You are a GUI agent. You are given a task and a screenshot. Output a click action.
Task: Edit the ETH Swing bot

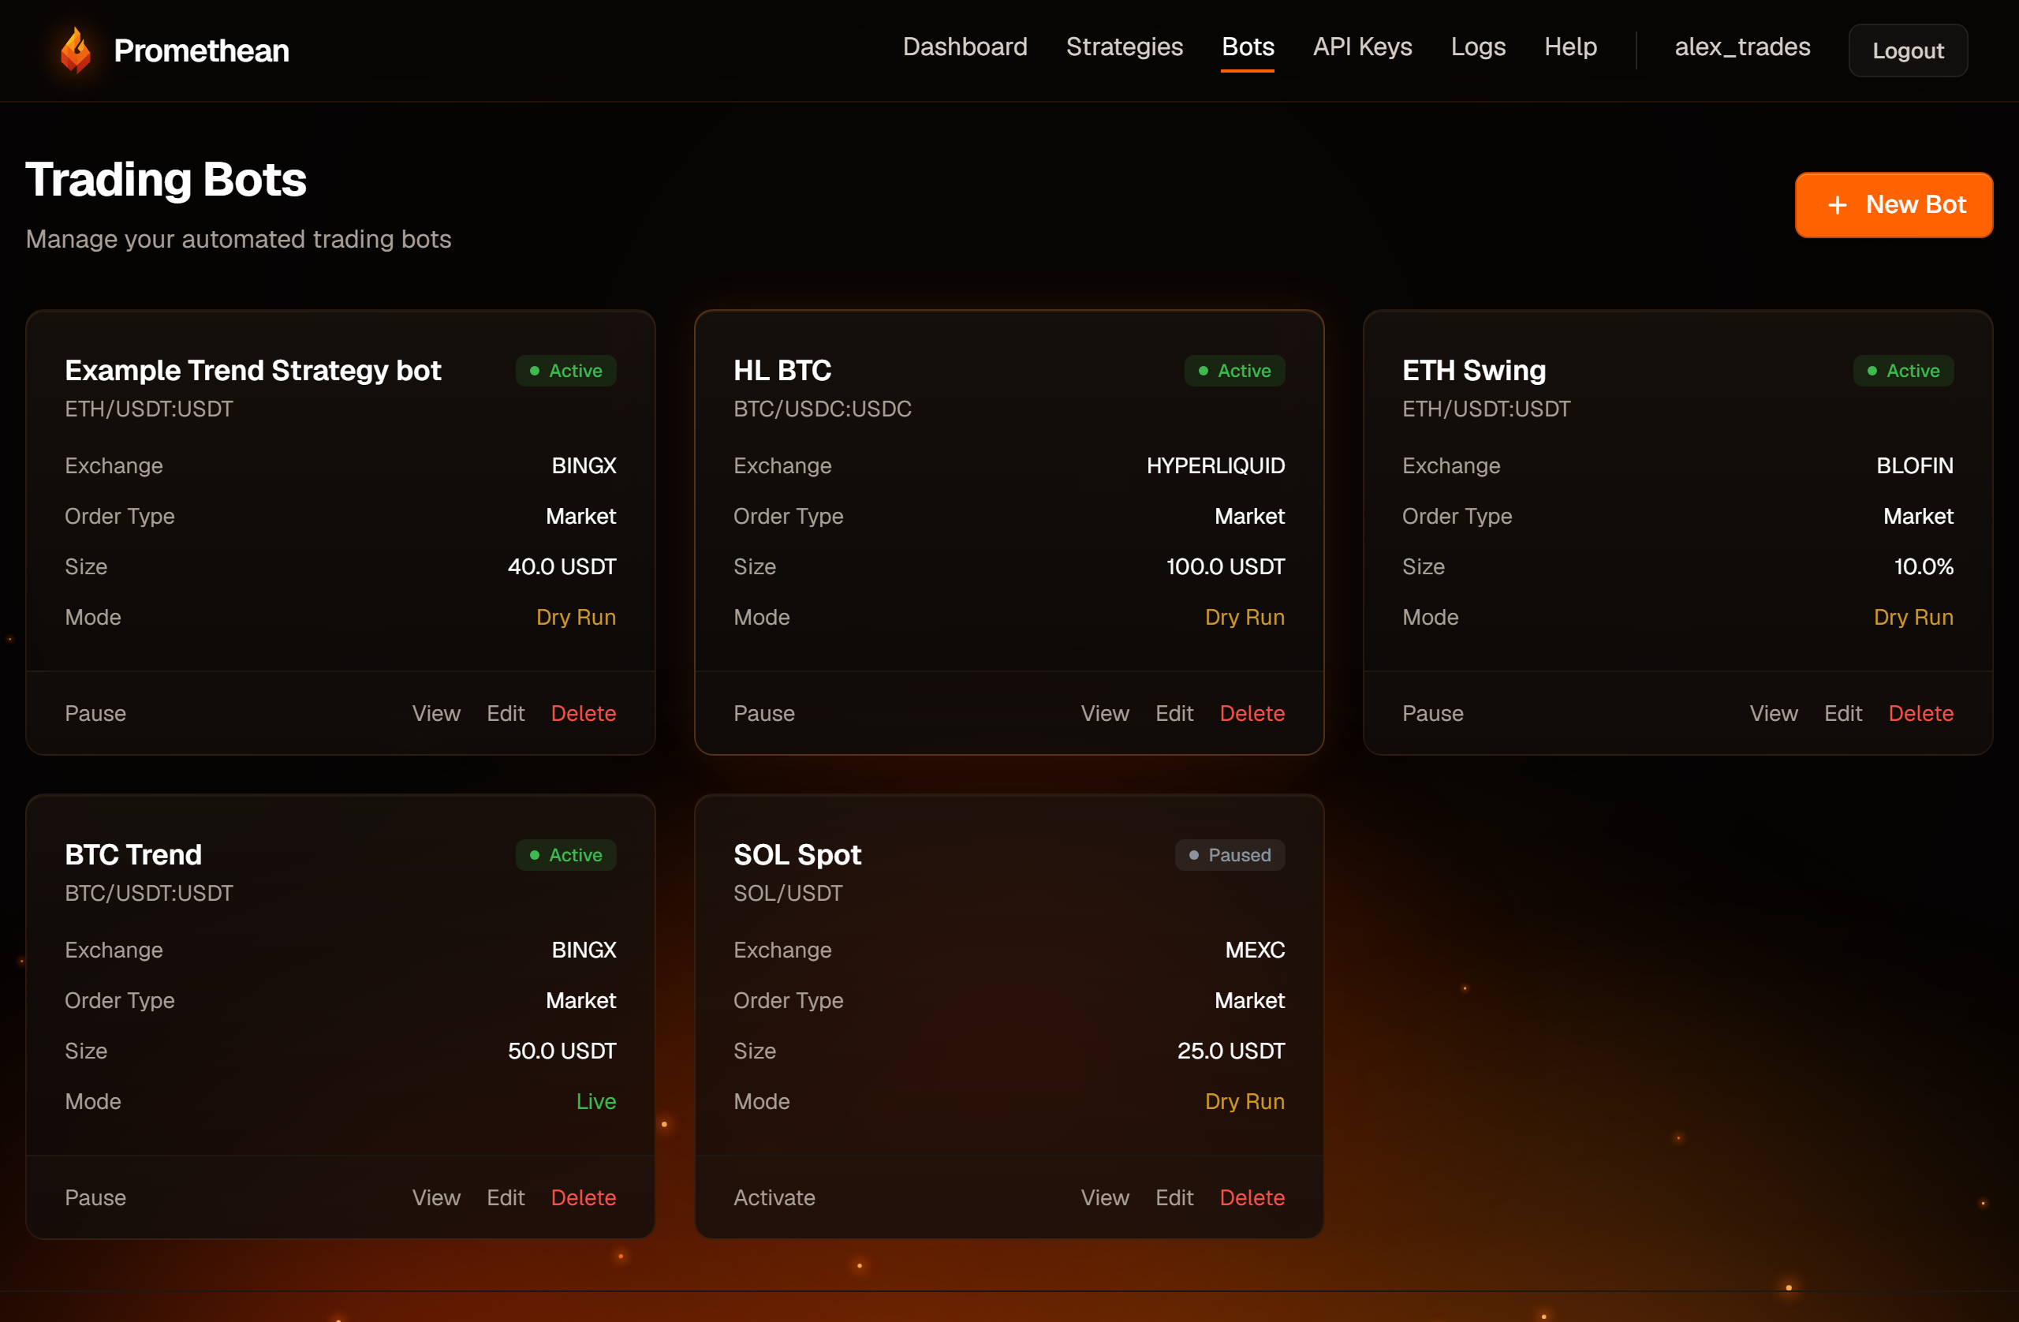[x=1842, y=713]
